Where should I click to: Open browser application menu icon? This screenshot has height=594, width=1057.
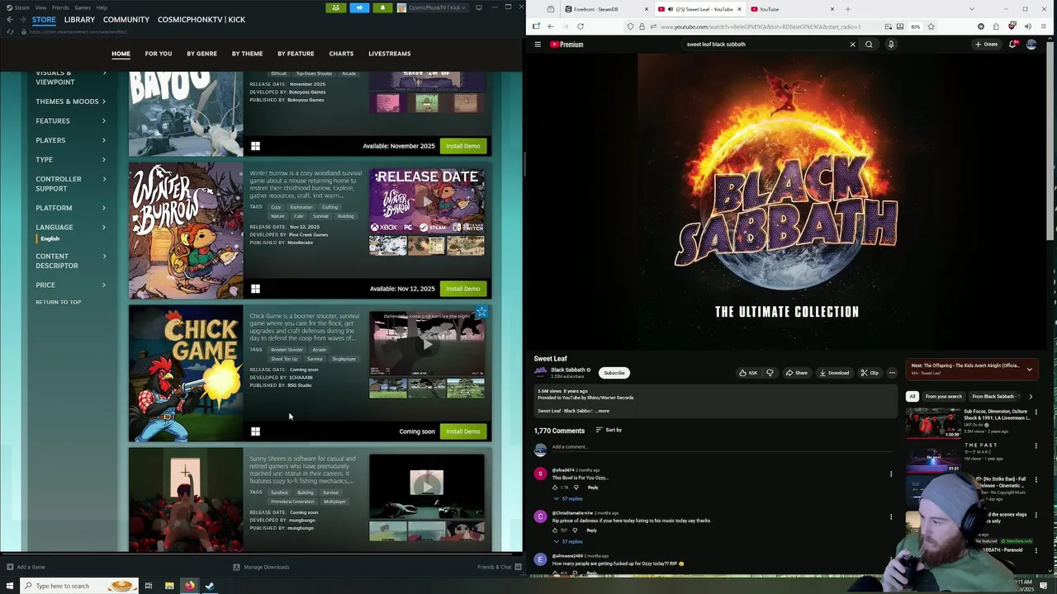tap(1045, 26)
